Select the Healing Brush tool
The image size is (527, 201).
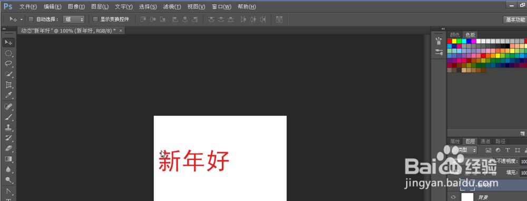click(9, 107)
